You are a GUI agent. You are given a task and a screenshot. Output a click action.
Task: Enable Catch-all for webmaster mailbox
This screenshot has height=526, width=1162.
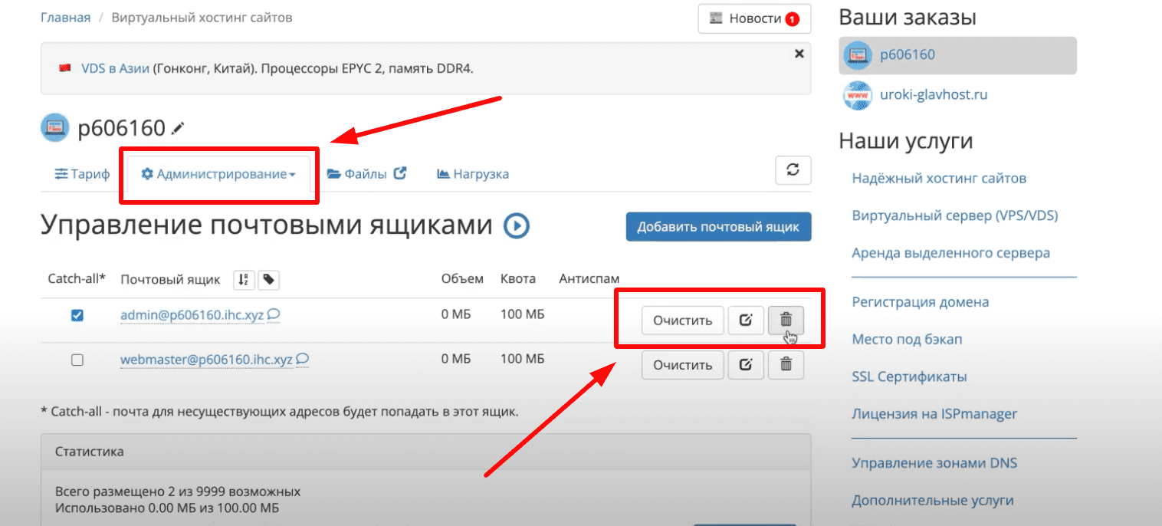[77, 359]
